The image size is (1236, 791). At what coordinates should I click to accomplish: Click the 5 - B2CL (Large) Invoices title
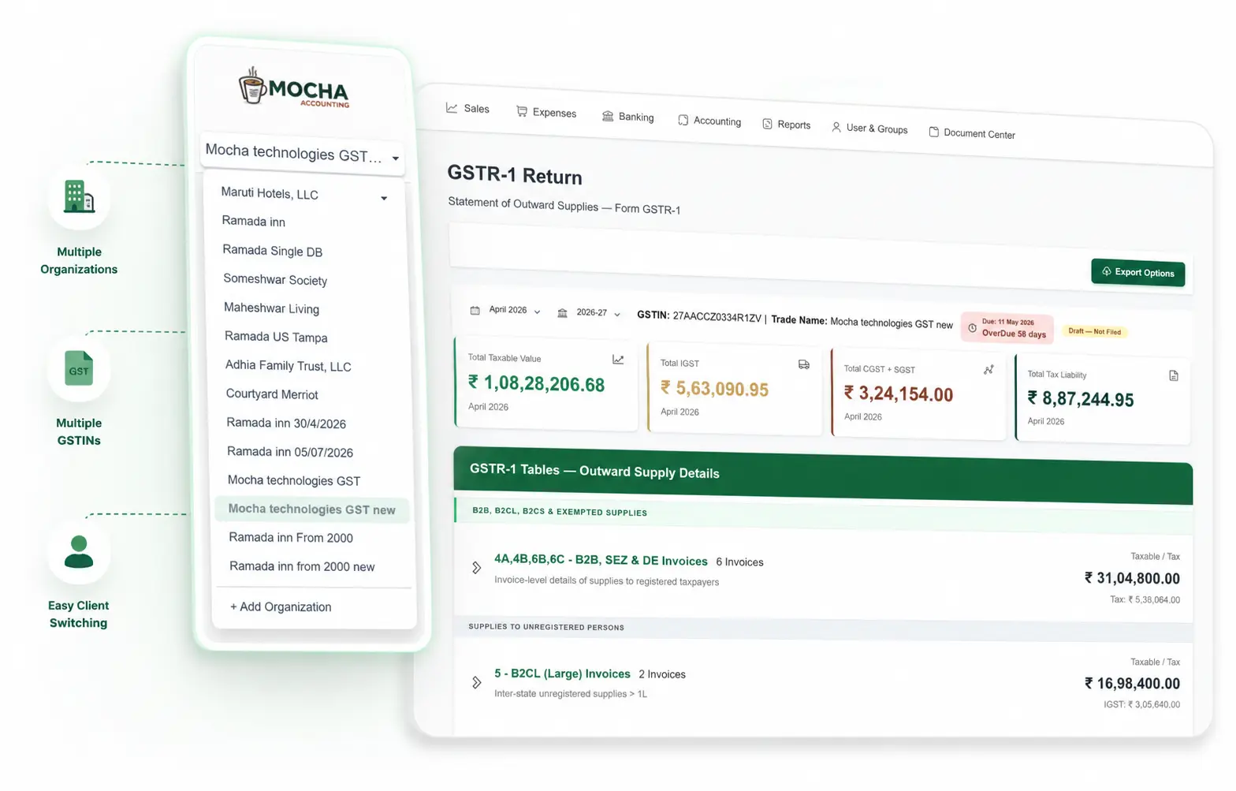(562, 673)
